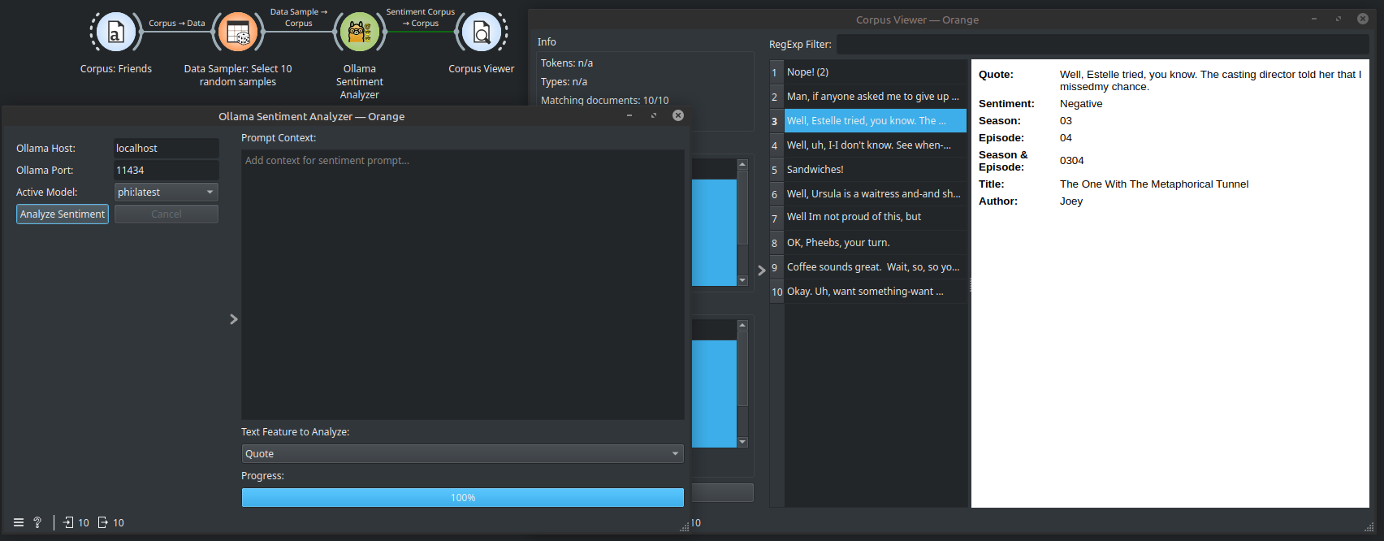Click the Analyze Sentiment button

tap(63, 214)
